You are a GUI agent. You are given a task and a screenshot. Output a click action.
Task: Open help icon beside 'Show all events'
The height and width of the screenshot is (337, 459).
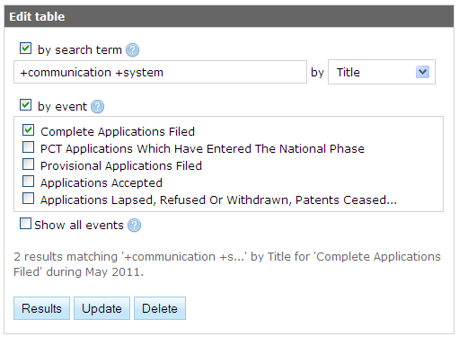tap(134, 226)
